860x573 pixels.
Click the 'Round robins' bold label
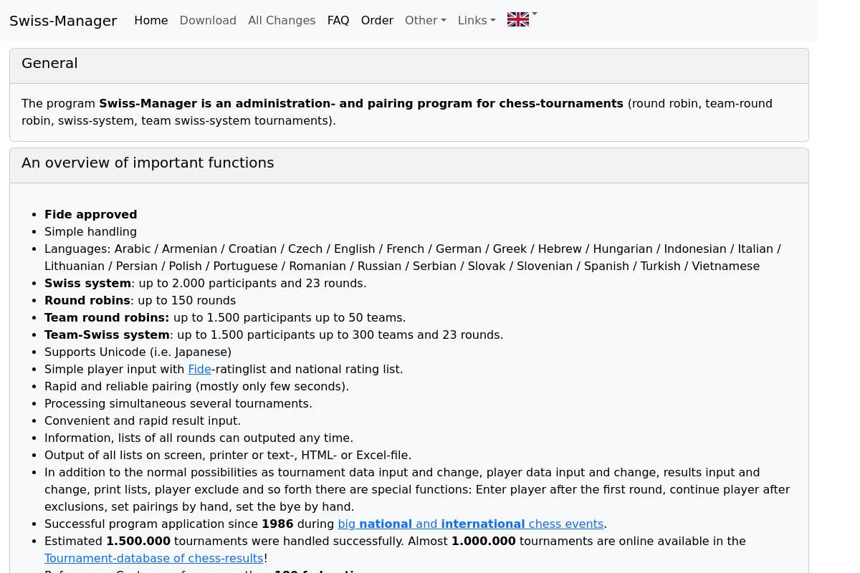(x=87, y=300)
